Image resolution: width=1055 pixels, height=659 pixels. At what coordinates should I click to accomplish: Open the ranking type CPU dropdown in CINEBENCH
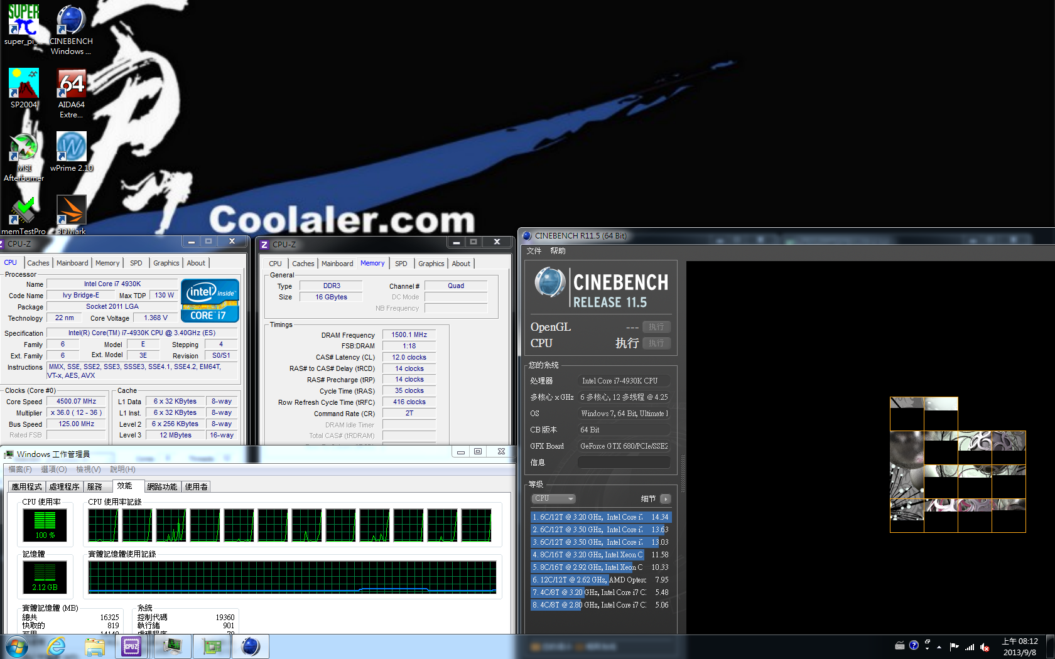click(553, 498)
